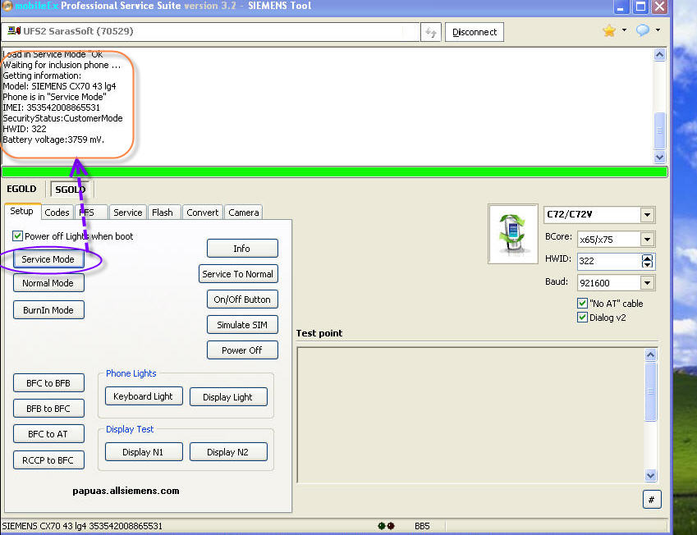The image size is (697, 535).
Task: Open the Convert tab
Action: pos(202,213)
